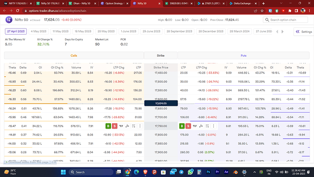Open market depth icon for 17,750 call
Viewport: 314px width, 177px height.
click(134, 126)
